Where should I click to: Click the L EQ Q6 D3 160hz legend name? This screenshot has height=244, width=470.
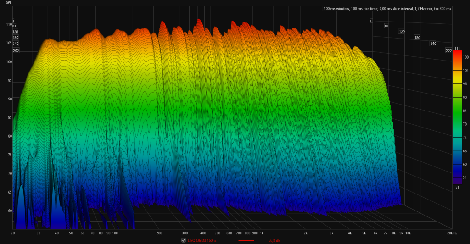point(202,240)
